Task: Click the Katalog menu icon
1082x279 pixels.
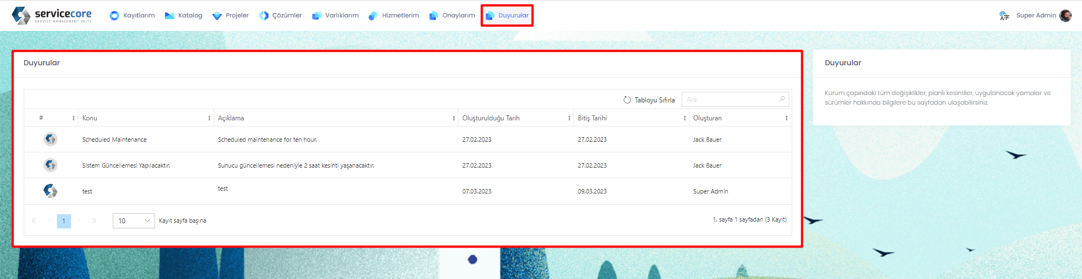Action: coord(169,16)
